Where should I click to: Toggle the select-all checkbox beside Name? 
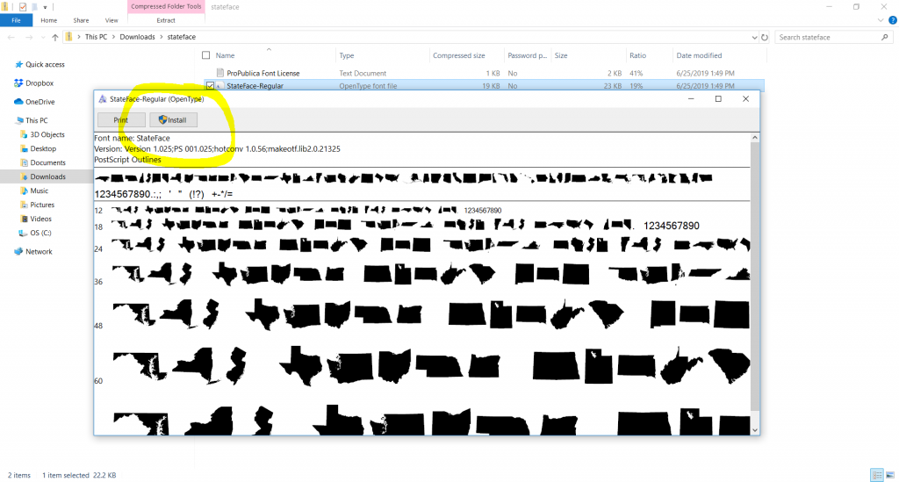[205, 55]
